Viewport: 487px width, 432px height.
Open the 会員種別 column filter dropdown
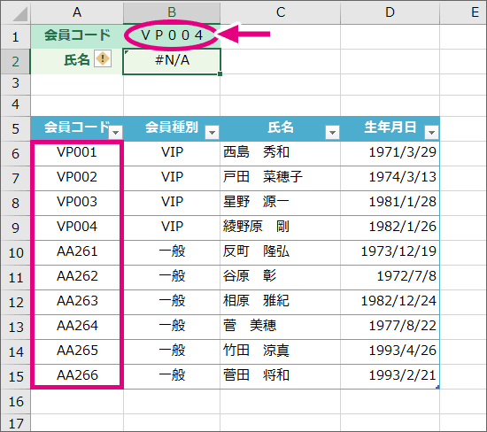click(x=213, y=132)
